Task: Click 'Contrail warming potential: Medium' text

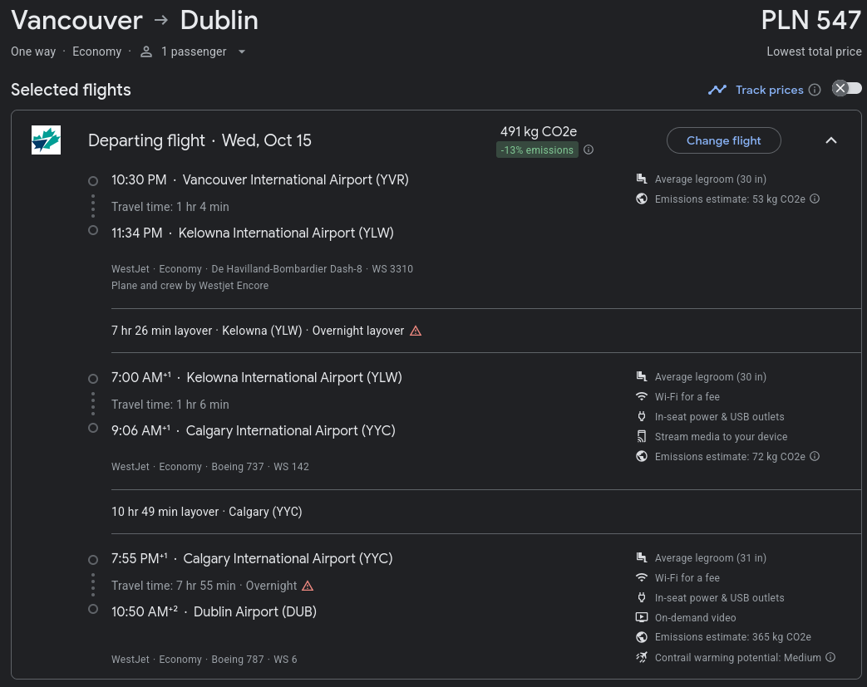Action: tap(737, 658)
